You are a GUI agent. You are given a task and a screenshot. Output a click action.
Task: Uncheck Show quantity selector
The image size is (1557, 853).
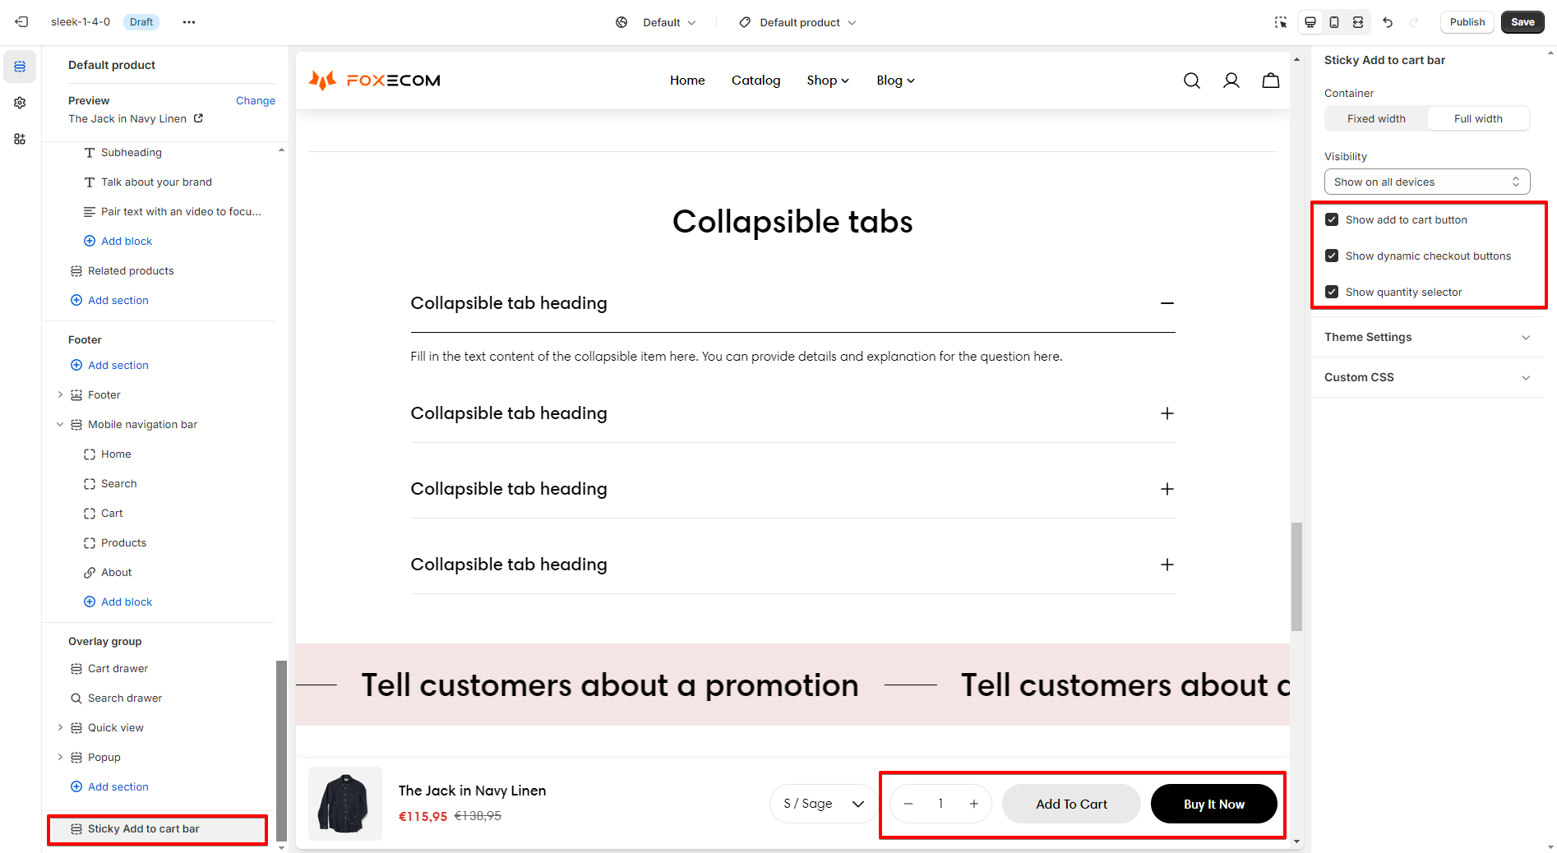tap(1332, 292)
